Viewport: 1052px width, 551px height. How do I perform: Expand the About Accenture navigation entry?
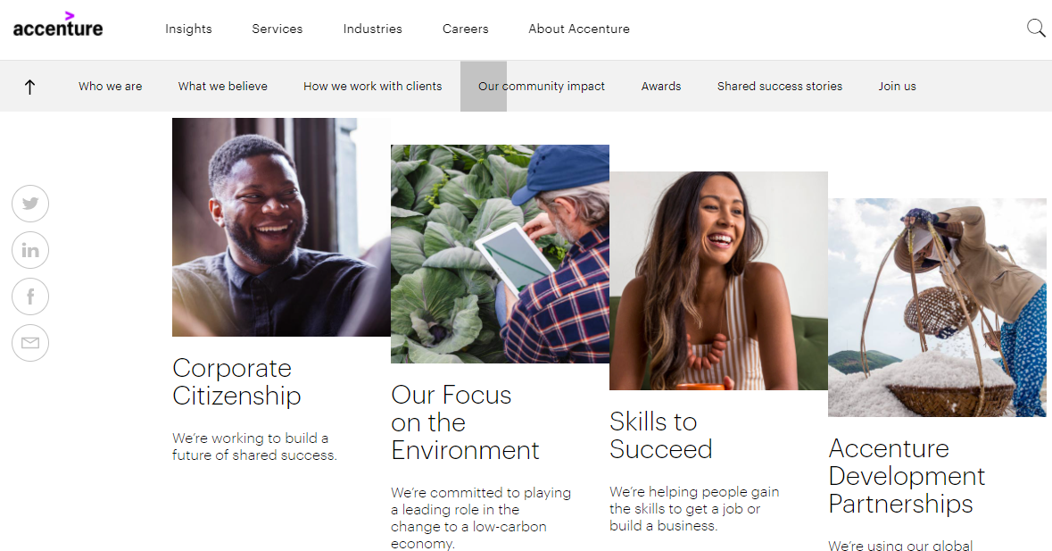coord(578,29)
